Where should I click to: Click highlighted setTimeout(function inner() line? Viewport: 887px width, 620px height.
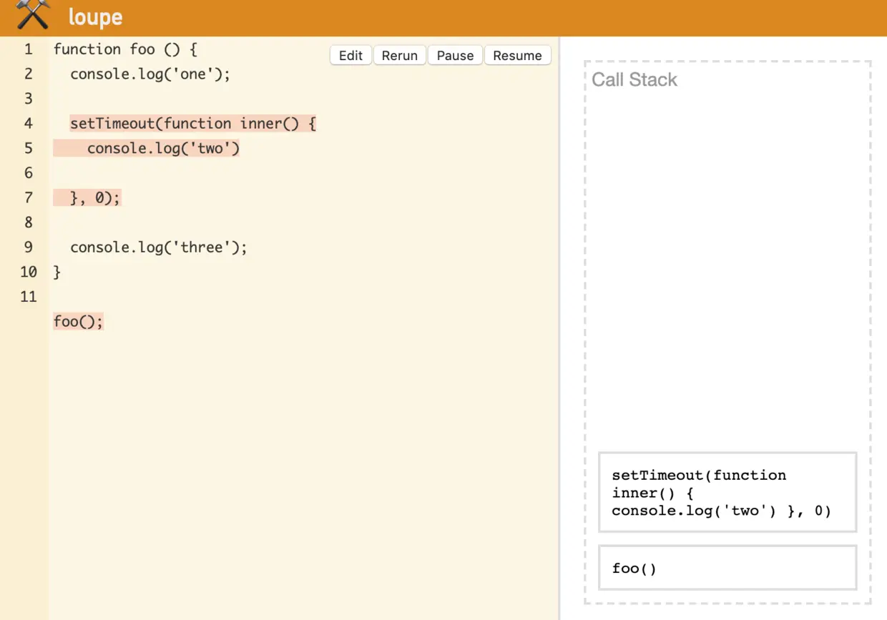coord(193,124)
